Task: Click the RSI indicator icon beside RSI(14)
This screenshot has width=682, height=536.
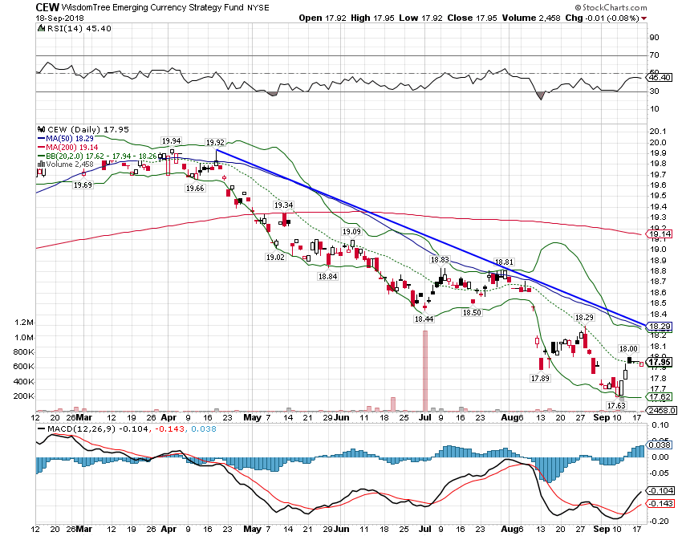Action: click(41, 29)
